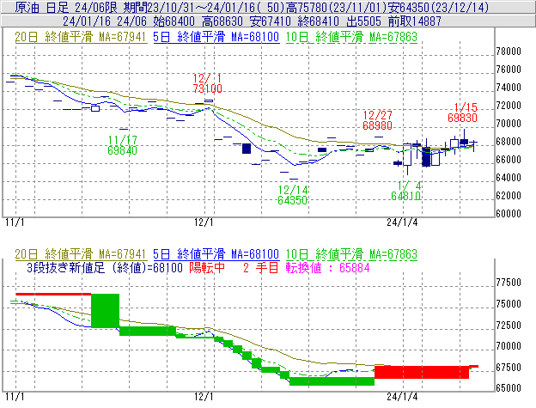The height and width of the screenshot is (408, 536).
Task: Click the 1/4 64810 low label
Action: click(406, 191)
